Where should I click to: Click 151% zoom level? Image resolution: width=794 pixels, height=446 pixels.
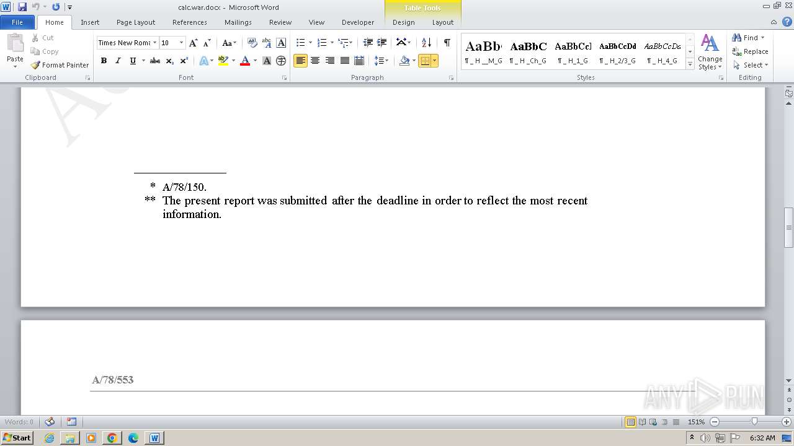pos(696,422)
